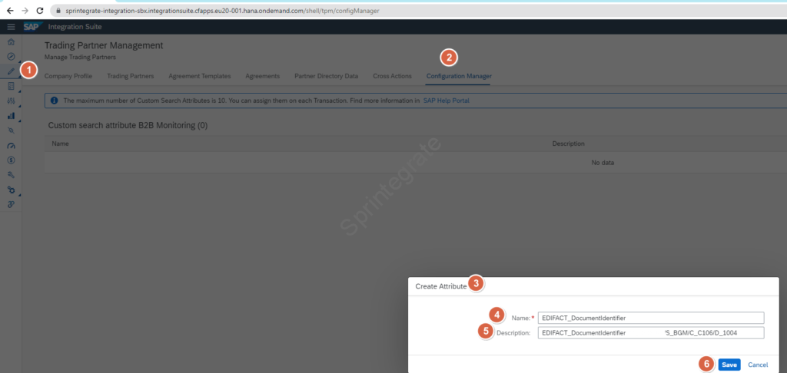Click the attribute Name input field

[x=650, y=318]
